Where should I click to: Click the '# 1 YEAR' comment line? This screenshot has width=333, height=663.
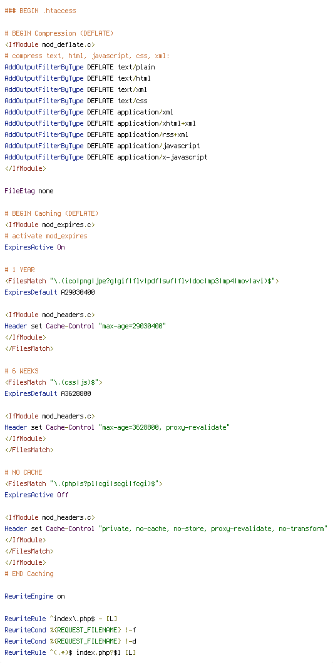pos(19,270)
